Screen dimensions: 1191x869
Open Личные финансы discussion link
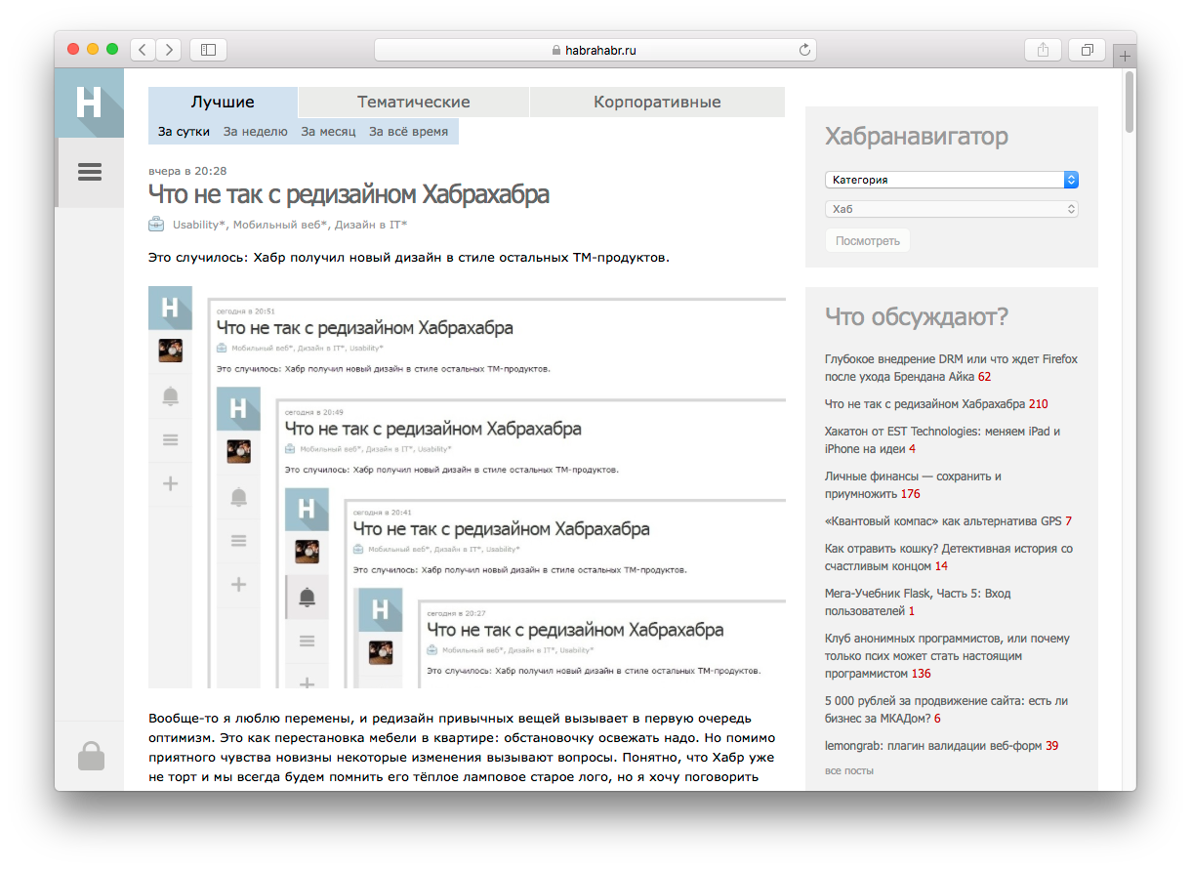[913, 484]
